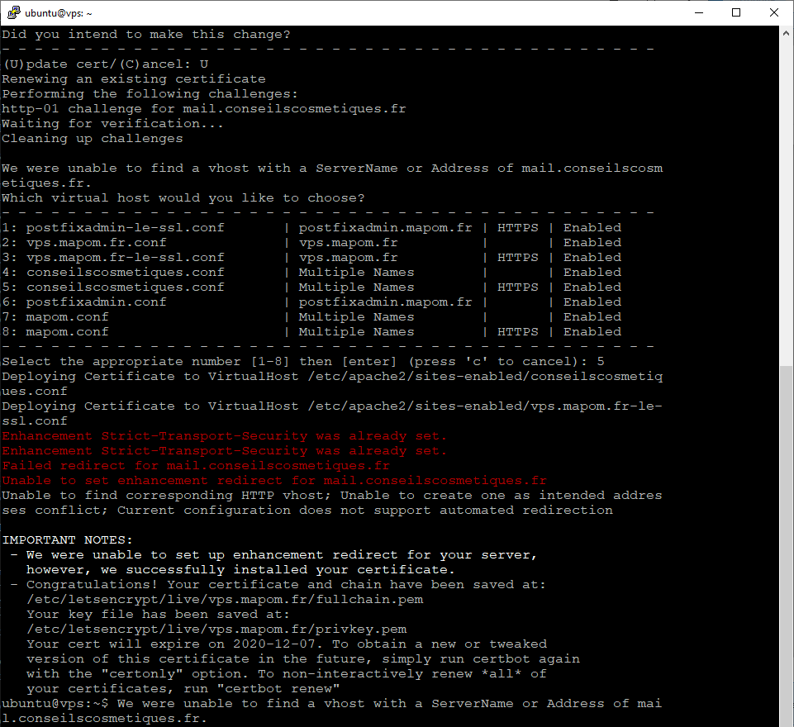
Task: Click the fullchain.pem certificate path
Action: pos(225,599)
